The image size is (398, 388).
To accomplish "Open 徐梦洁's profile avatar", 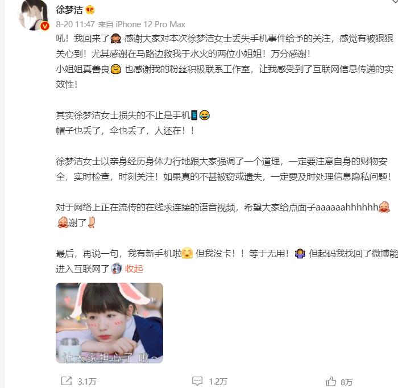I will [34, 15].
